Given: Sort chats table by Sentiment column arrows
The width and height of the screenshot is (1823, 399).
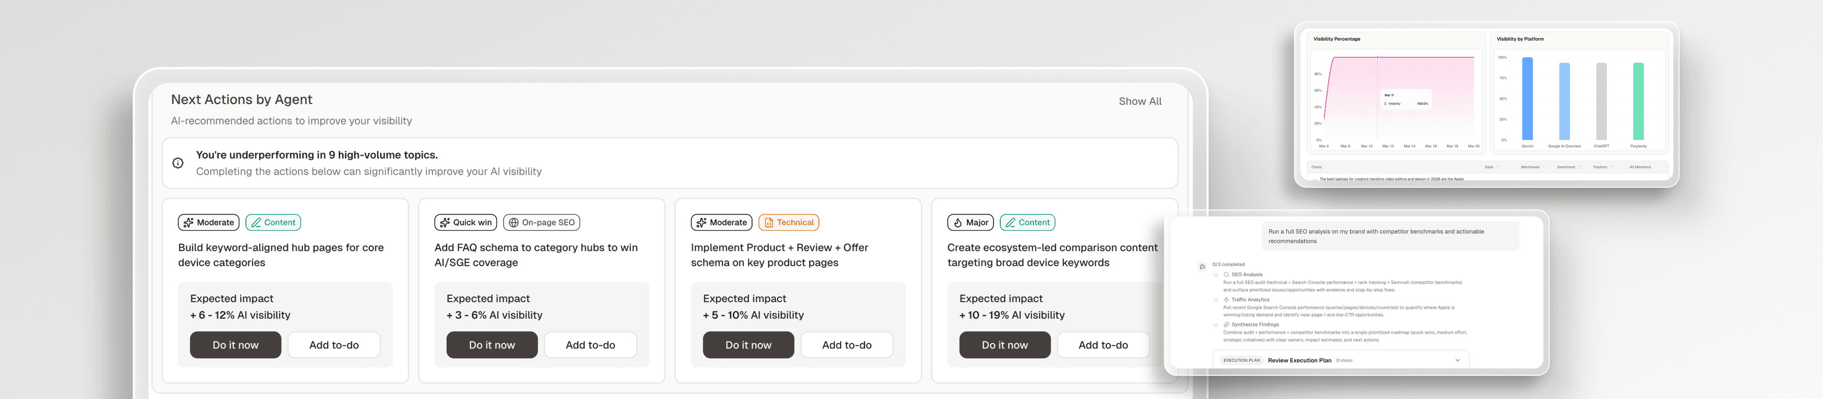Looking at the screenshot, I should click(x=1579, y=167).
